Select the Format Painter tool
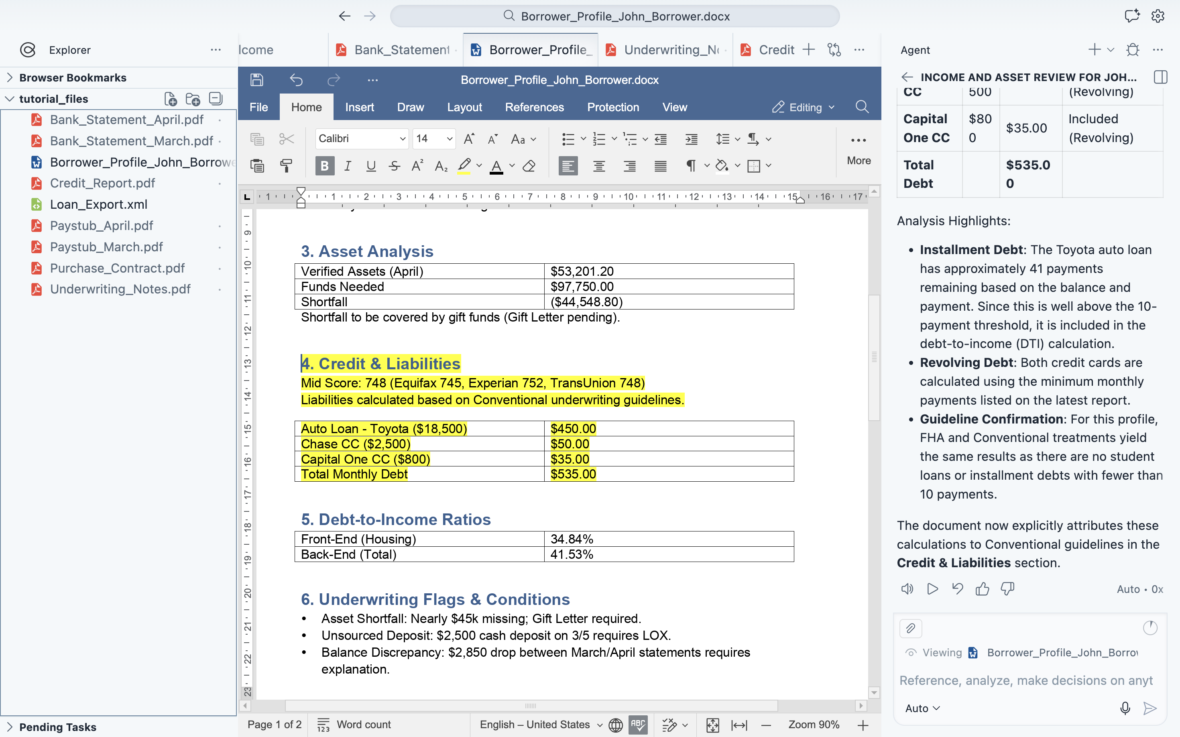Screen dimensions: 1180x737 (x=287, y=166)
